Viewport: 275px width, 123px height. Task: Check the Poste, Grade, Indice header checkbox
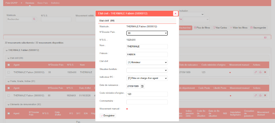(x=9, y=88)
